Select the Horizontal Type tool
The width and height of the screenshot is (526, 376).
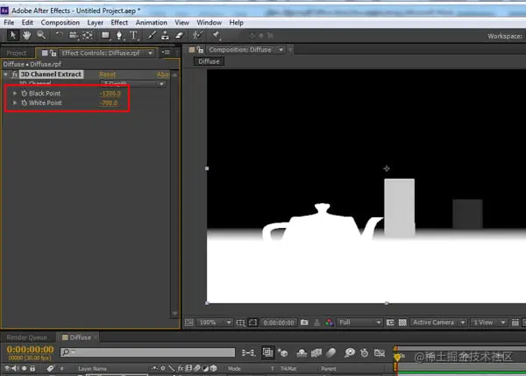pyautogui.click(x=133, y=35)
